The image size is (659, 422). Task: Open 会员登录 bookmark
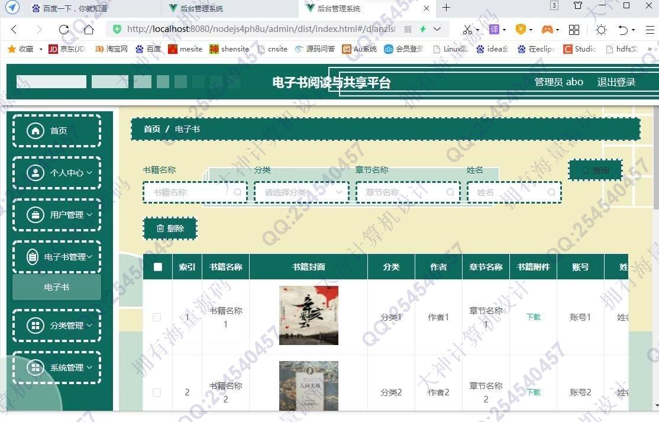(x=403, y=49)
